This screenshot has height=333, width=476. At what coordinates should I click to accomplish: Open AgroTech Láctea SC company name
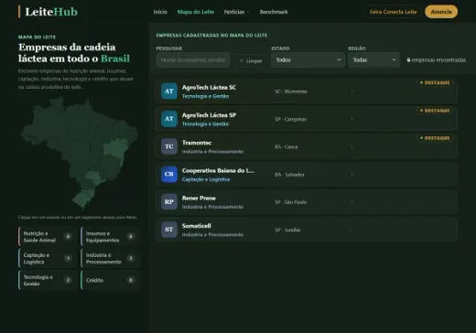coord(209,87)
